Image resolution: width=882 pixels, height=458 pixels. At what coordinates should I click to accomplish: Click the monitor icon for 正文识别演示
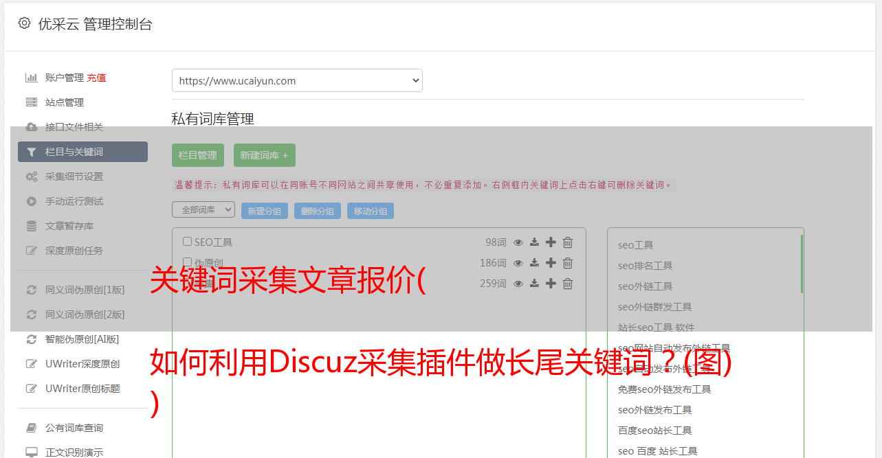tap(31, 453)
